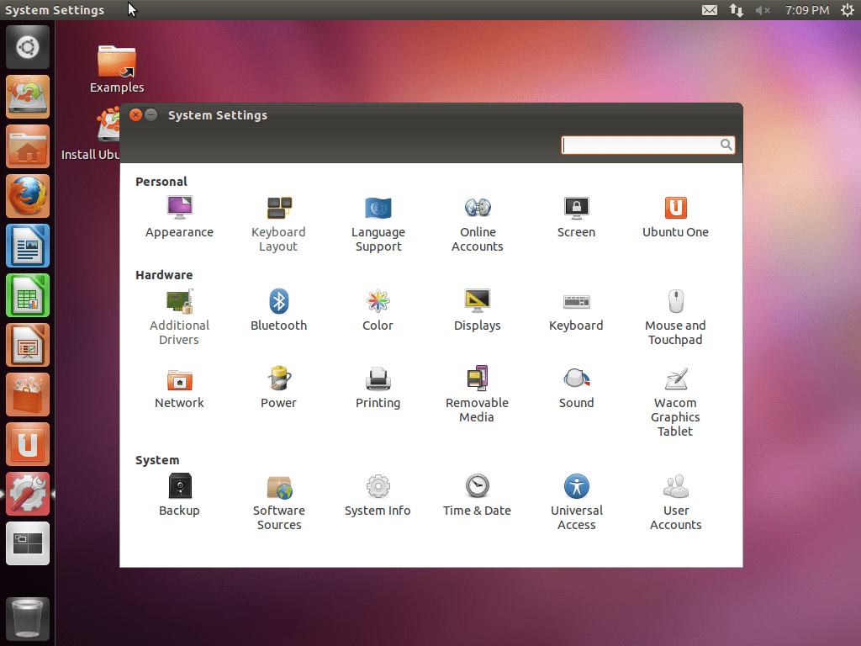
Task: Open System Info panel
Action: pyautogui.click(x=378, y=495)
